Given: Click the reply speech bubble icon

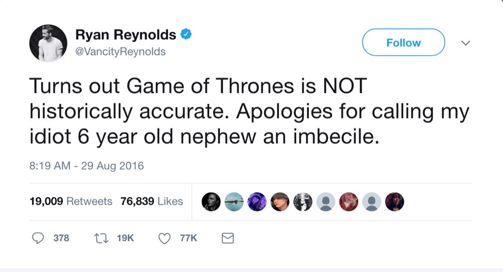Looking at the screenshot, I should tap(38, 238).
